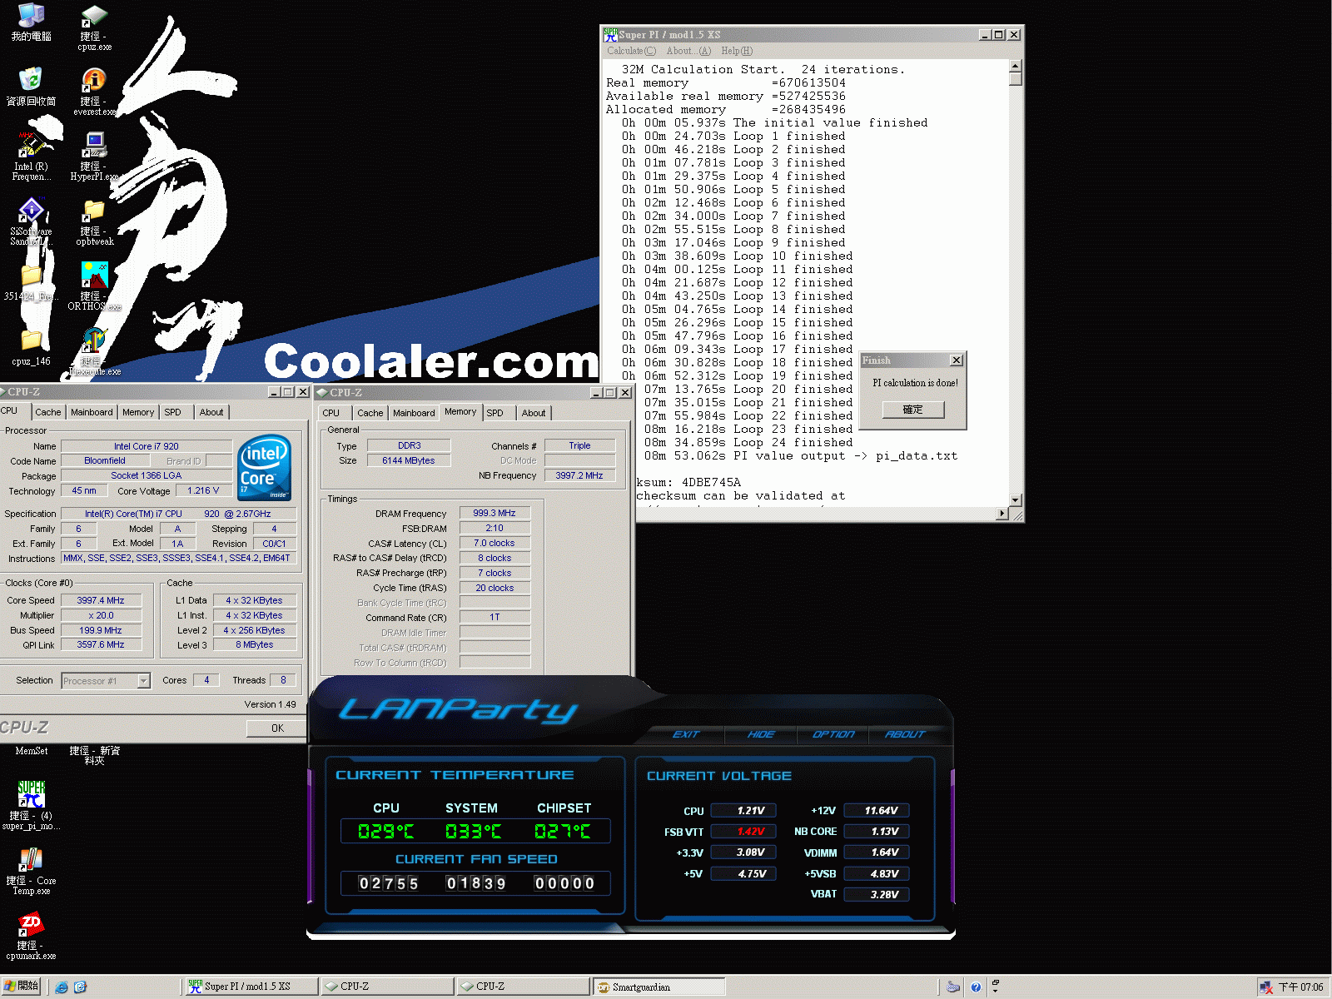This screenshot has height=999, width=1332.
Task: Launch the Execute.exe shortcut icon
Action: point(94,351)
